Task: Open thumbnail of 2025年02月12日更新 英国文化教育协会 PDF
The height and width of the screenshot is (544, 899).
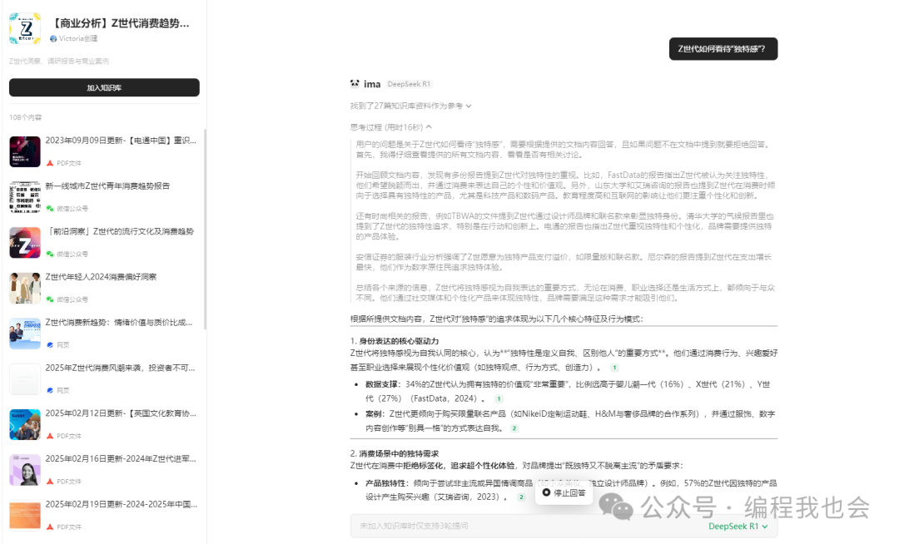Action: [25, 424]
